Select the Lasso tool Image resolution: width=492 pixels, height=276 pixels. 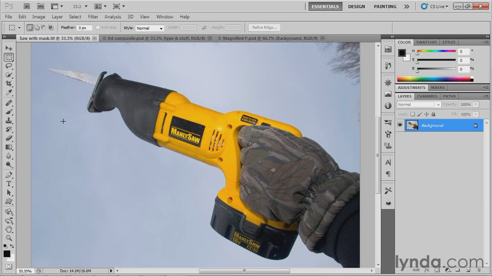click(9, 66)
